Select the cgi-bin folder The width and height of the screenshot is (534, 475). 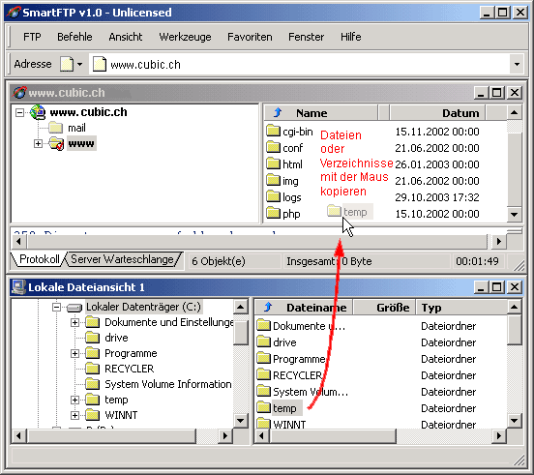click(x=289, y=132)
